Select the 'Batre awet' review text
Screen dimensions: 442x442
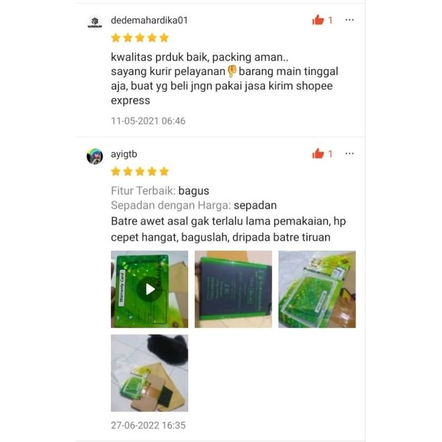point(228,229)
